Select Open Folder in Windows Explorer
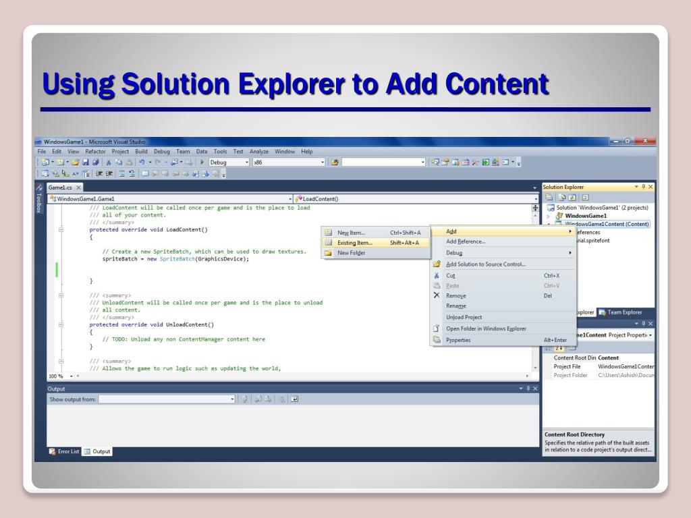This screenshot has width=691, height=518. click(503, 328)
